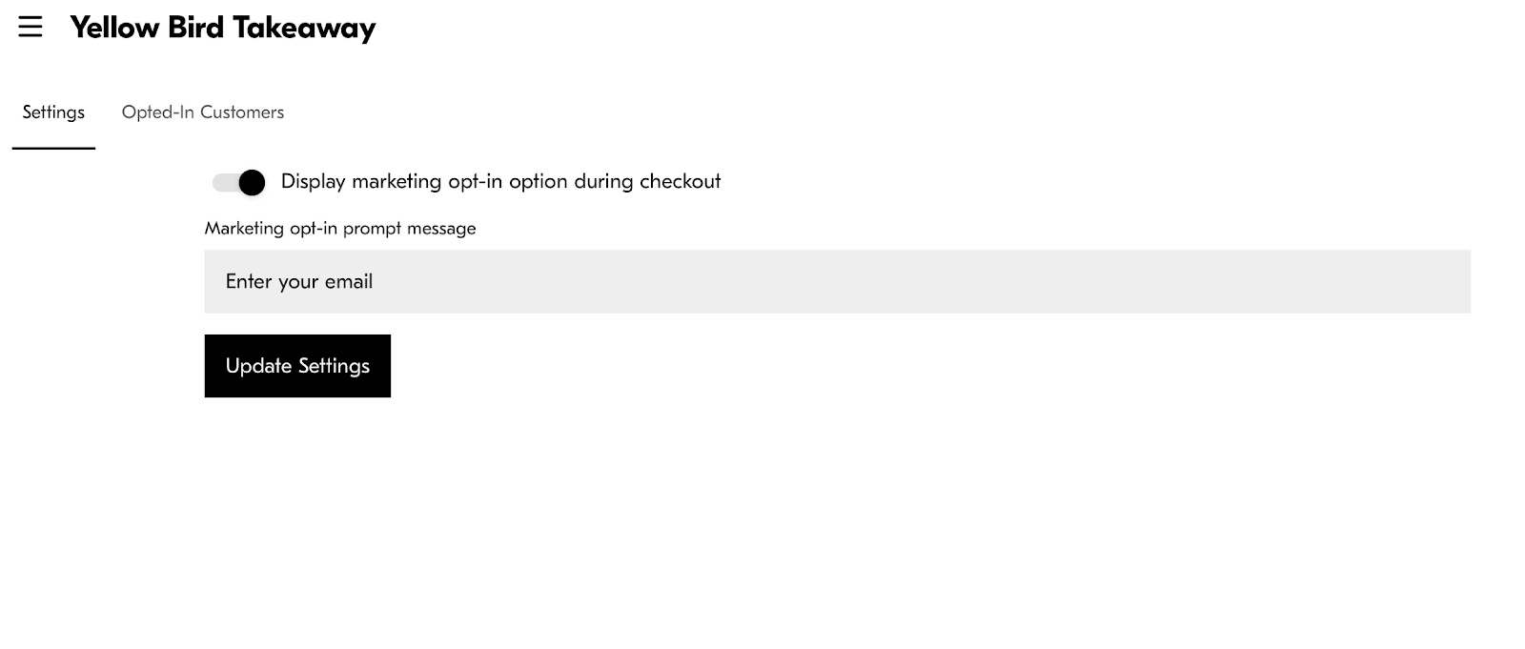Switch to the Opted-In Customers tab

(202, 112)
